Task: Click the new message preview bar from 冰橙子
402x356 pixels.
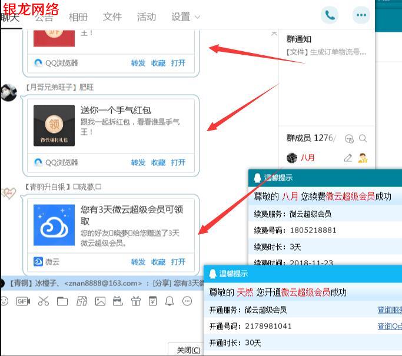Action: click(x=102, y=283)
